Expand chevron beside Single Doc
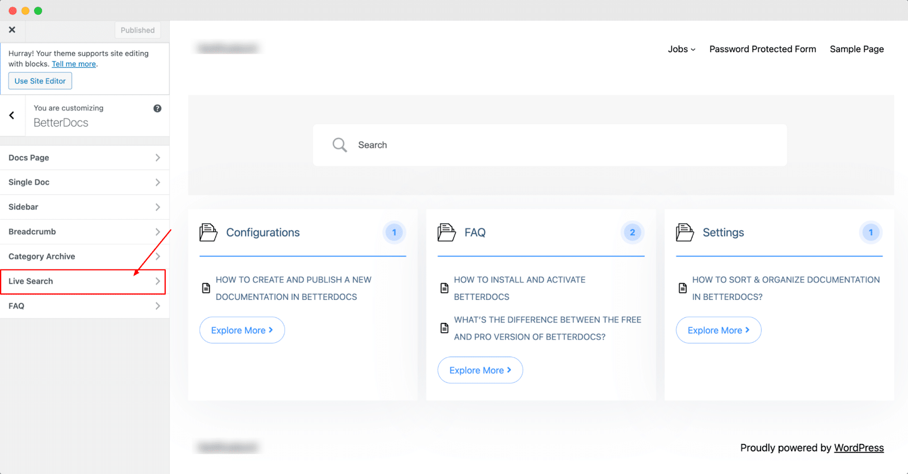This screenshot has height=474, width=908. 158,182
